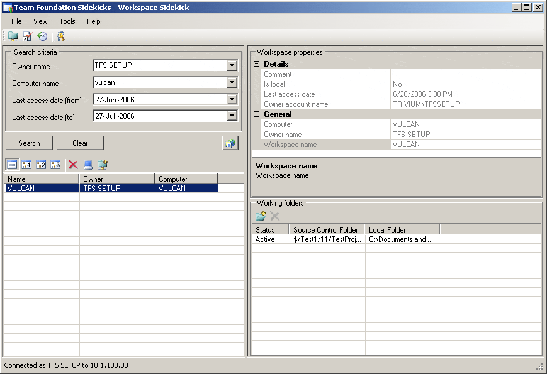Click the resize grip in status bar corner
The width and height of the screenshot is (547, 374).
(540, 367)
